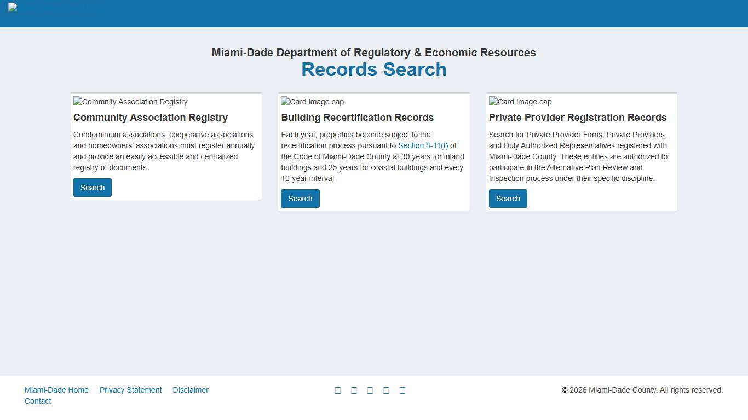This screenshot has height=420, width=748.
Task: Click the Private Provider Registration Records title
Action: click(578, 118)
